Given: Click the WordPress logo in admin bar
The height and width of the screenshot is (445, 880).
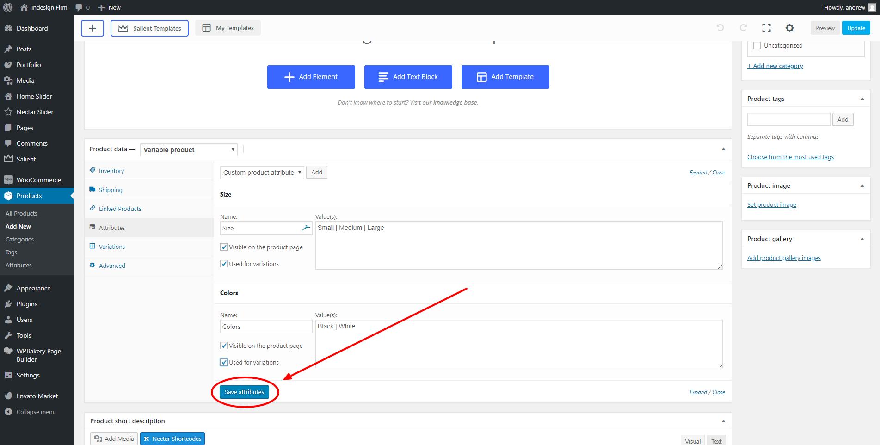Looking at the screenshot, I should pos(8,7).
